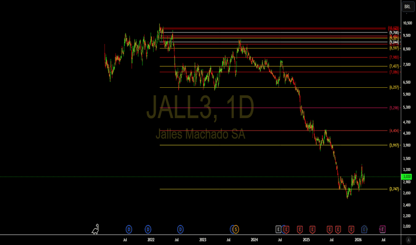Click the 2026 label on the time axis

click(358, 240)
